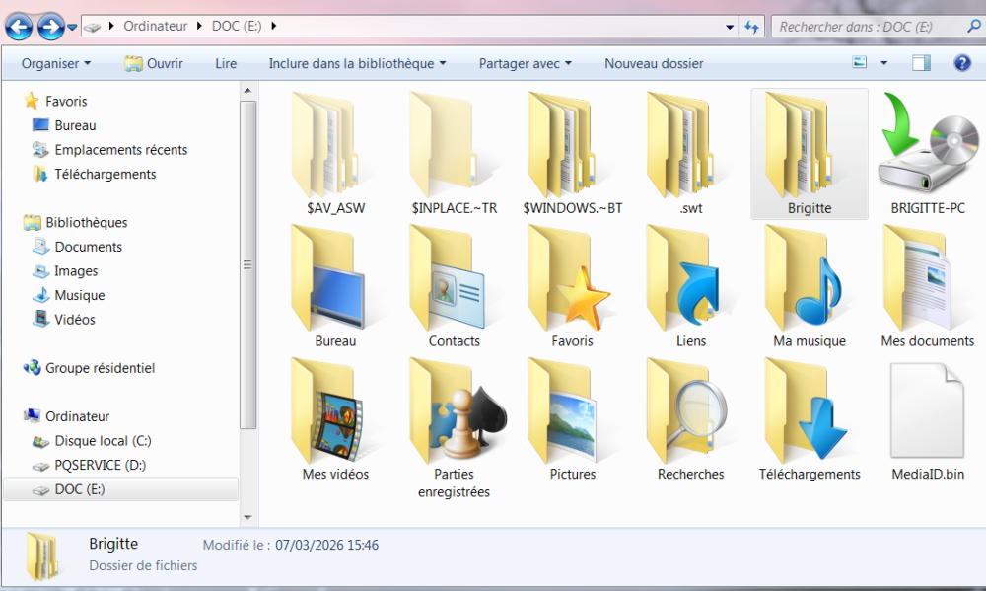This screenshot has width=986, height=591.
Task: Select the Contacts folder
Action: click(x=454, y=286)
